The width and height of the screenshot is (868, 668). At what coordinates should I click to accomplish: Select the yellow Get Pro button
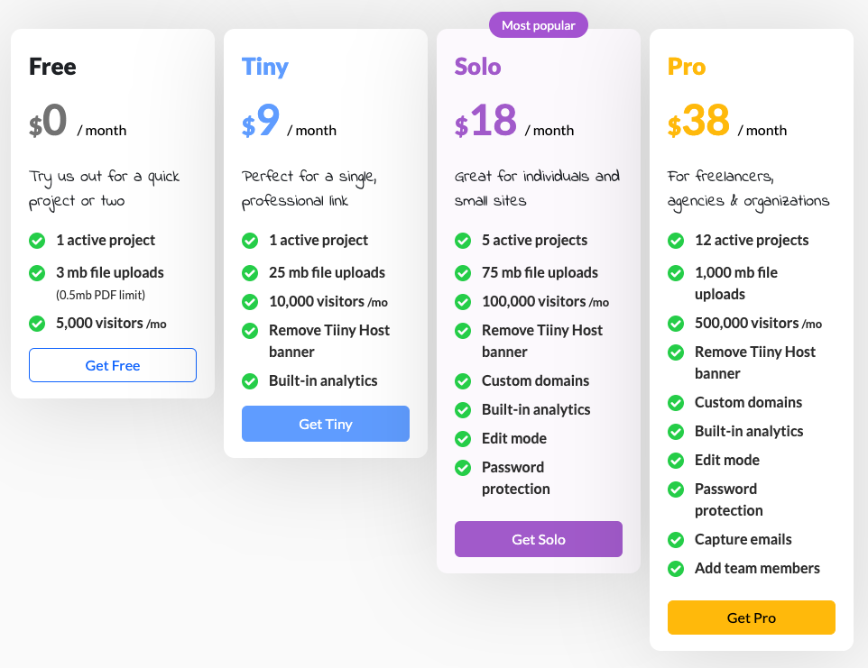[x=752, y=618]
